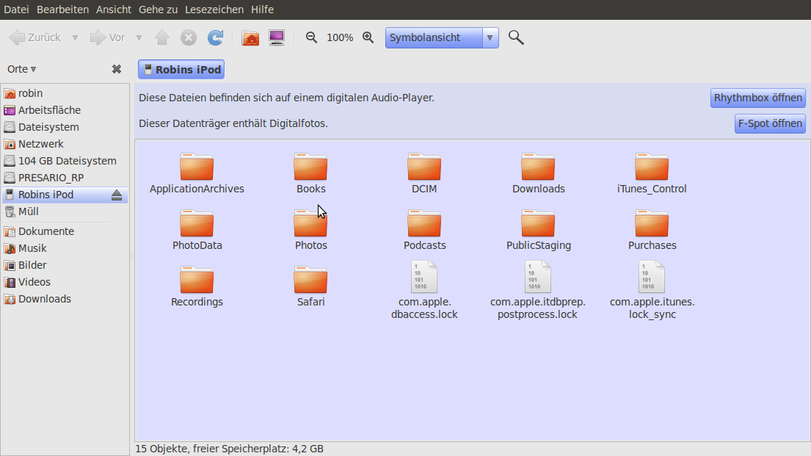Open the Zurück history dropdown arrow

[x=75, y=37]
